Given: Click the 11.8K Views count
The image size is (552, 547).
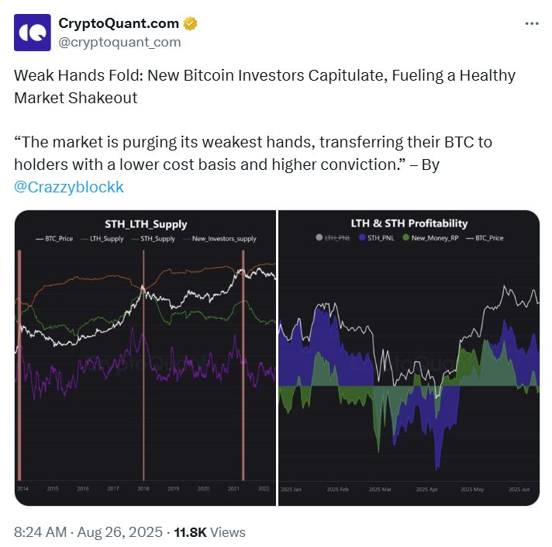Looking at the screenshot, I should [210, 532].
